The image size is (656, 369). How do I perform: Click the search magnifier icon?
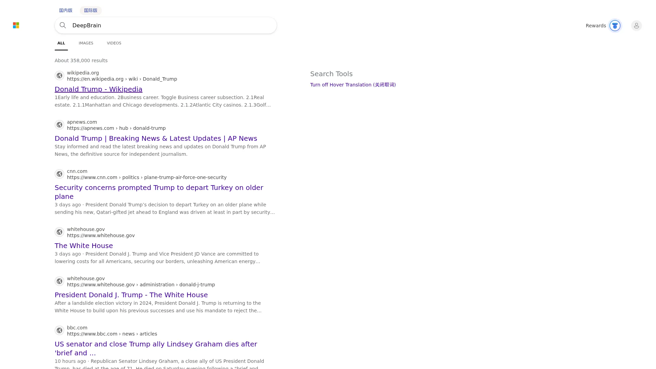point(63,25)
